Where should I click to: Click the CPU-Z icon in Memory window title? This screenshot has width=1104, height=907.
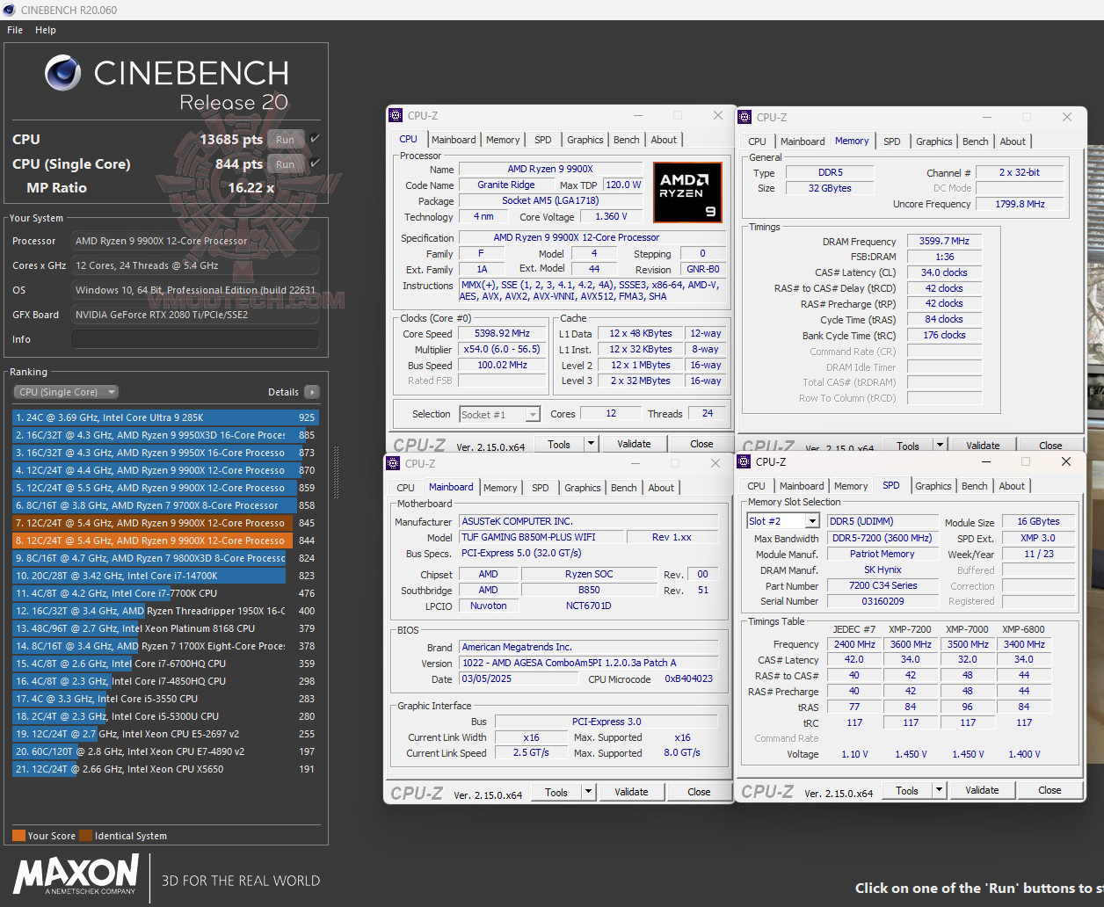(x=745, y=117)
